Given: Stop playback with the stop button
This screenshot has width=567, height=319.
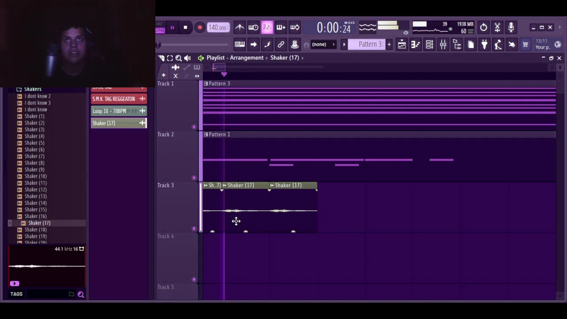Looking at the screenshot, I should [185, 27].
